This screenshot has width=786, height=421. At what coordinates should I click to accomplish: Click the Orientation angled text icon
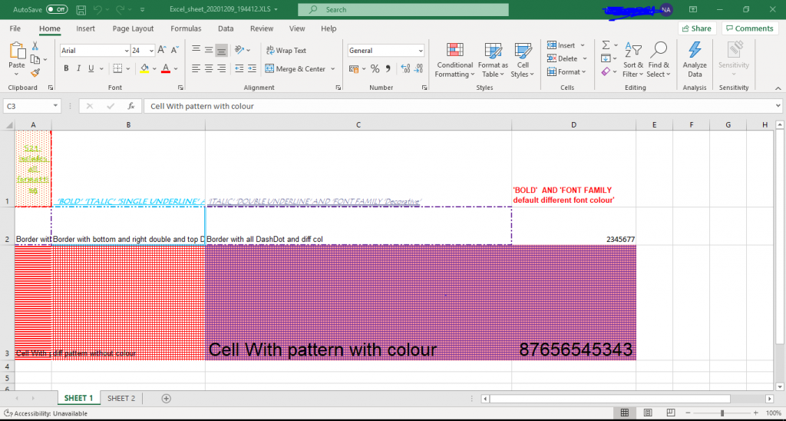[x=239, y=50]
